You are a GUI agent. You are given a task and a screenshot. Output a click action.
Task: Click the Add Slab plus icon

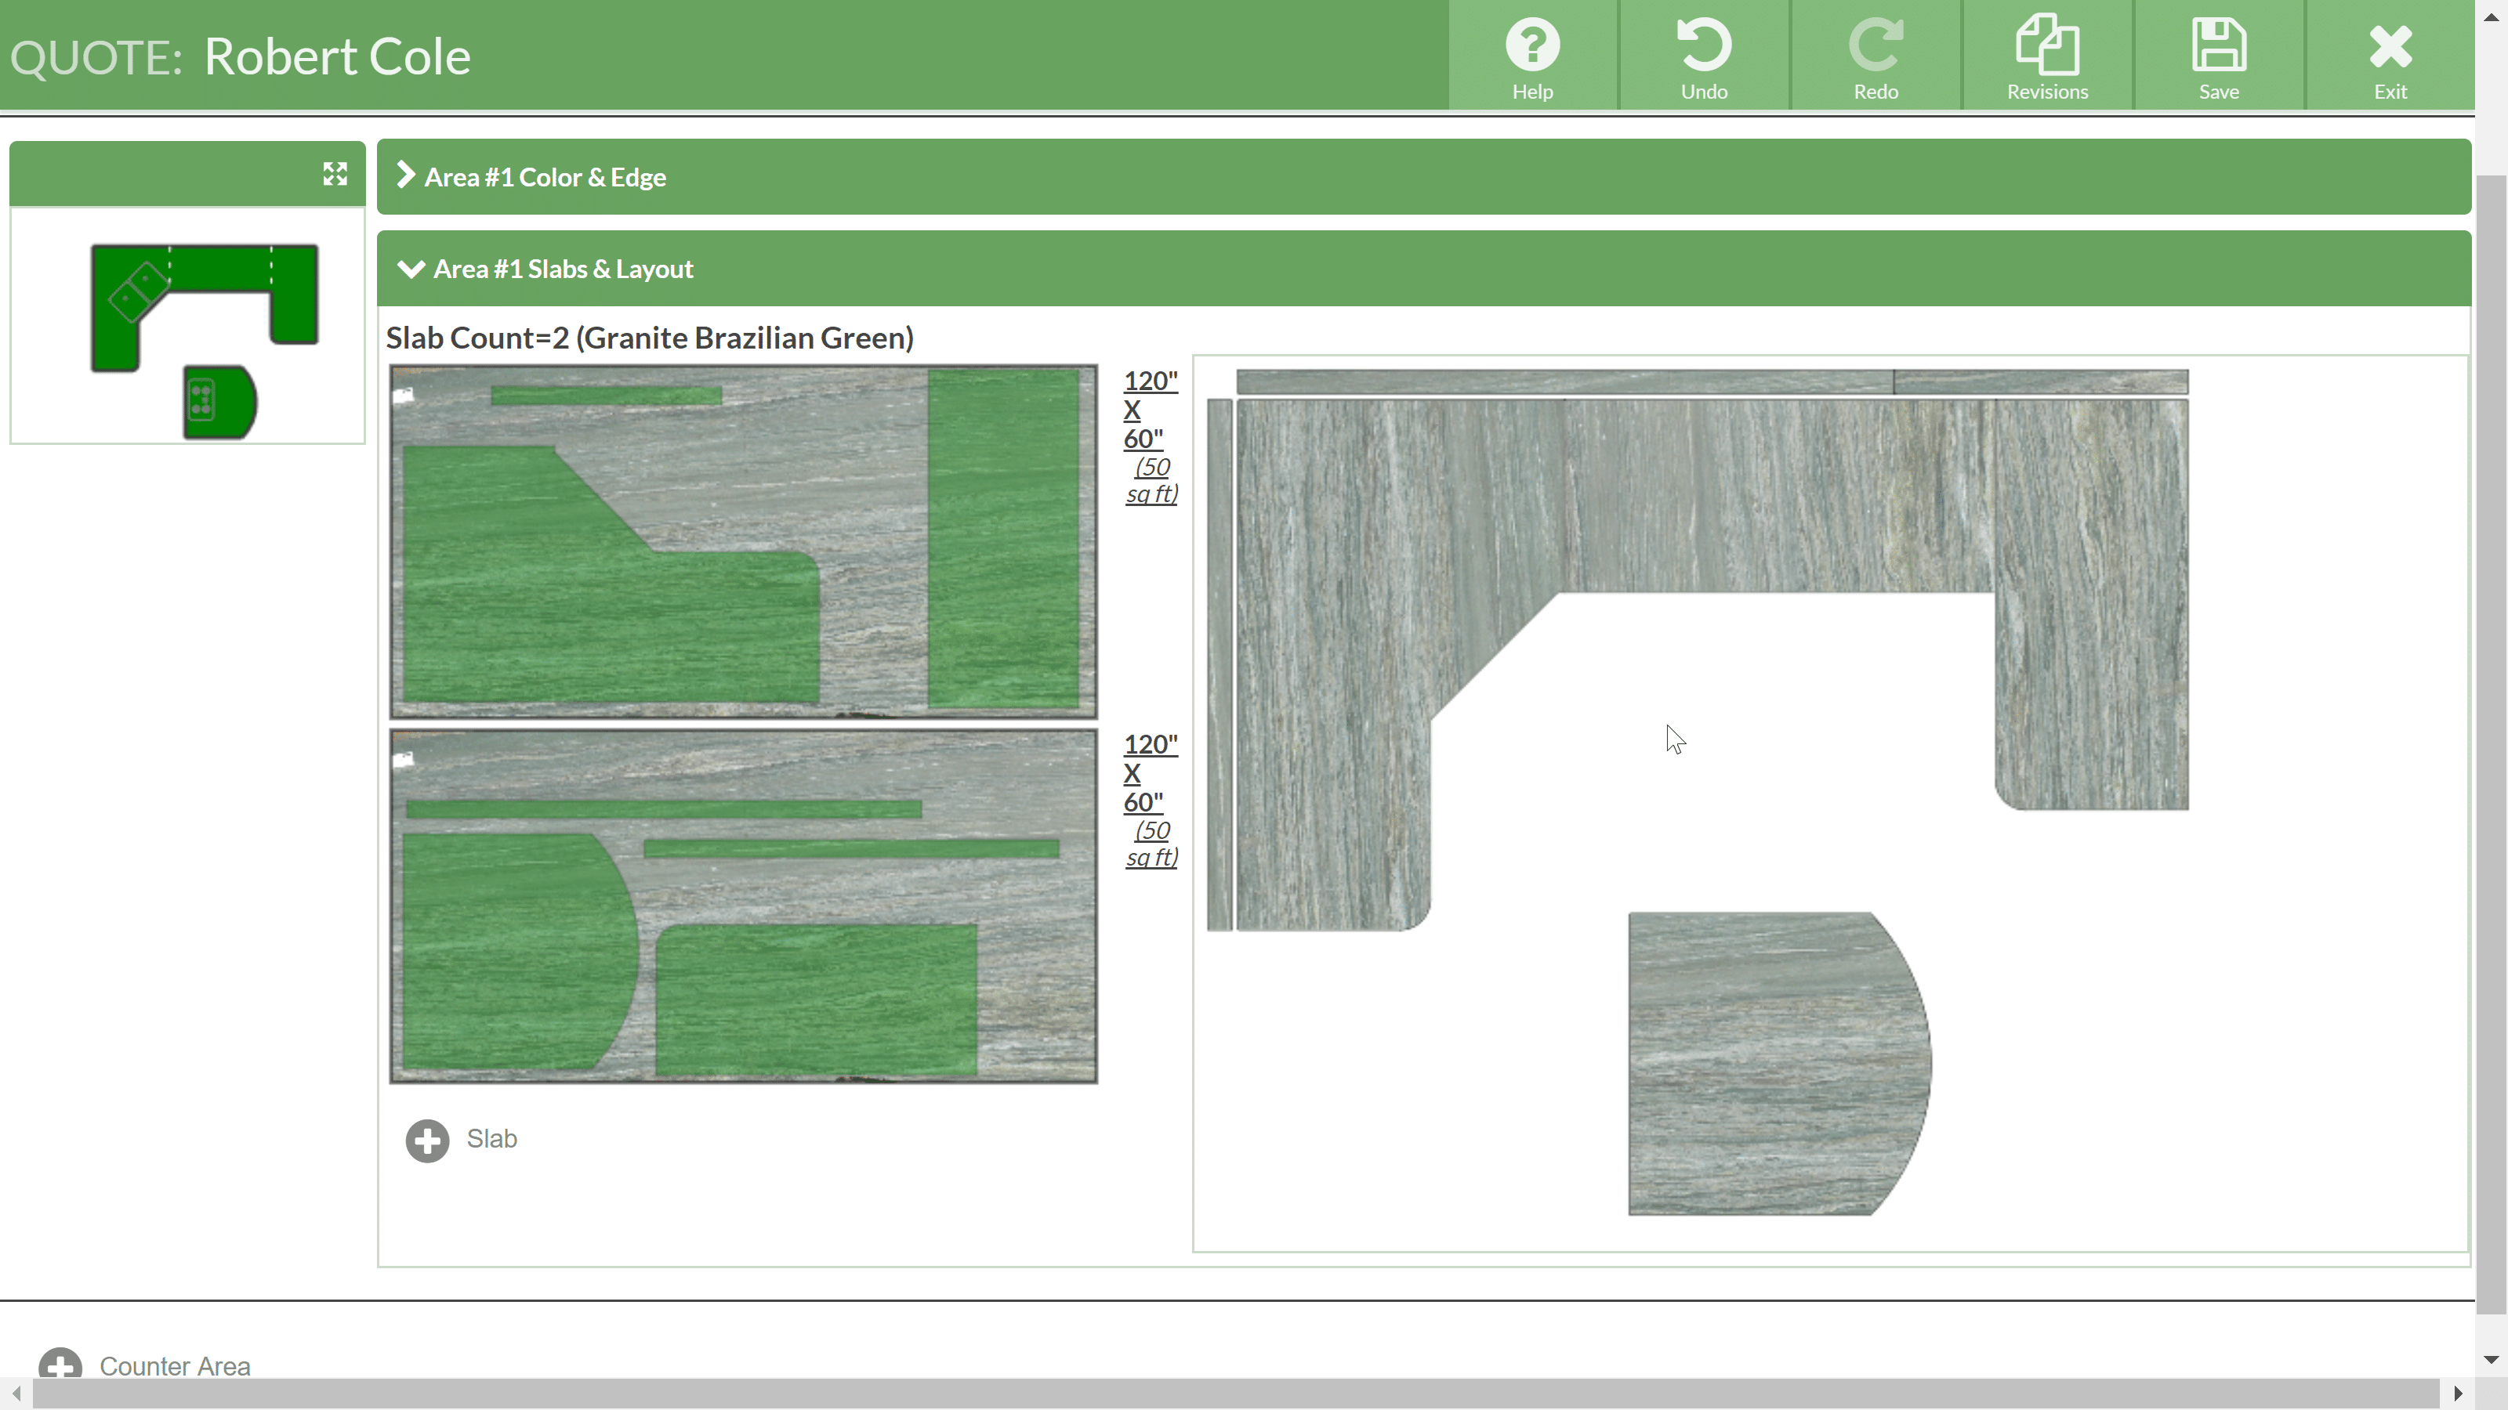point(426,1138)
